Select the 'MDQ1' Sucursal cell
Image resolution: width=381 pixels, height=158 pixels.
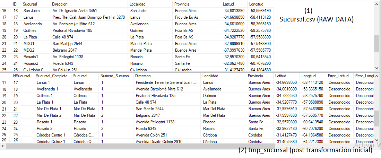click(36, 44)
